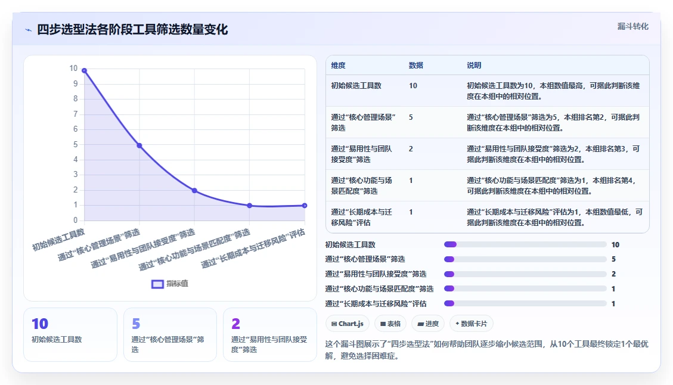This screenshot has height=385, width=673.
Task: Open the stat card showing 5 核心管理场景
Action: coord(170,334)
